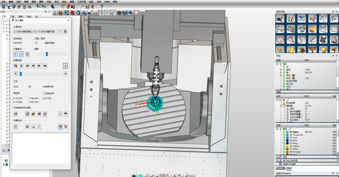Click green 2i icon in 滑动网格 panel
Viewport: 339px width, 177px height.
tap(291, 19)
